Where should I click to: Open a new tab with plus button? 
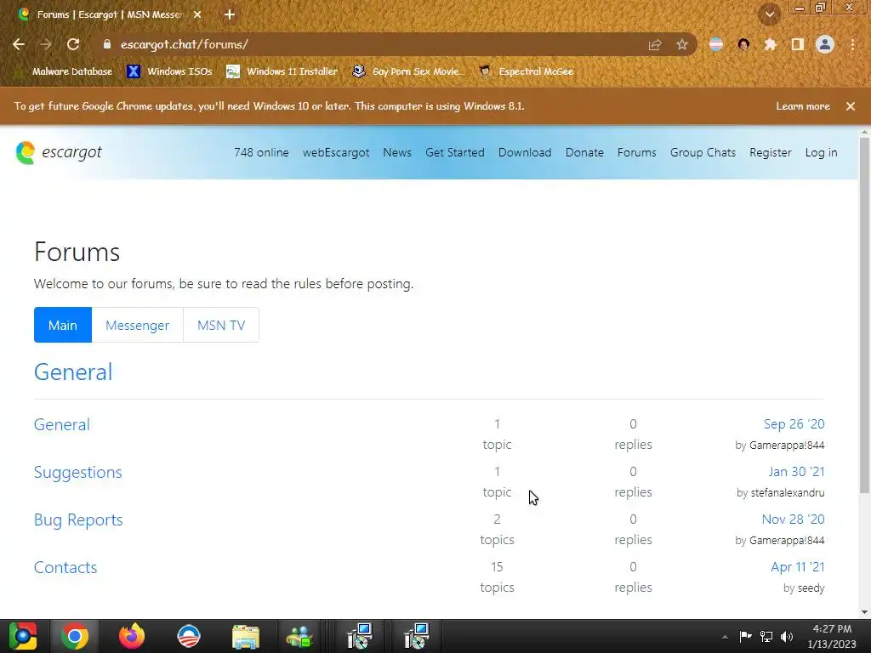[x=230, y=15]
